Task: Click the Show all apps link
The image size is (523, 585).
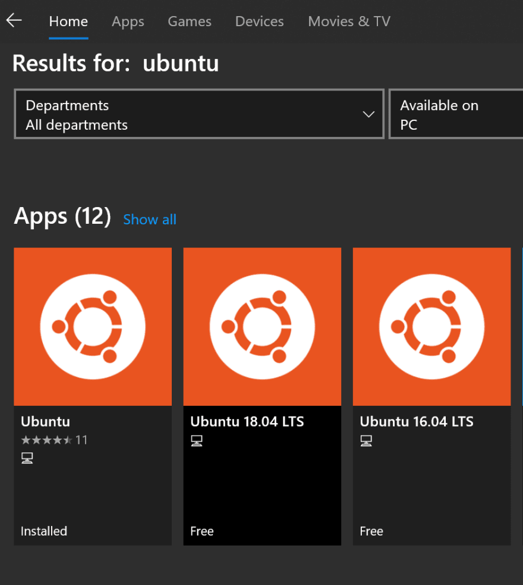Action: pyautogui.click(x=150, y=220)
